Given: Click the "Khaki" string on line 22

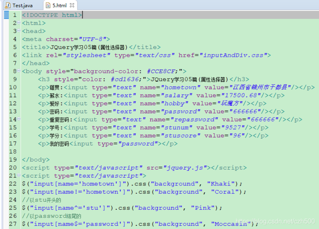Looking at the screenshot, I should point(221,184).
